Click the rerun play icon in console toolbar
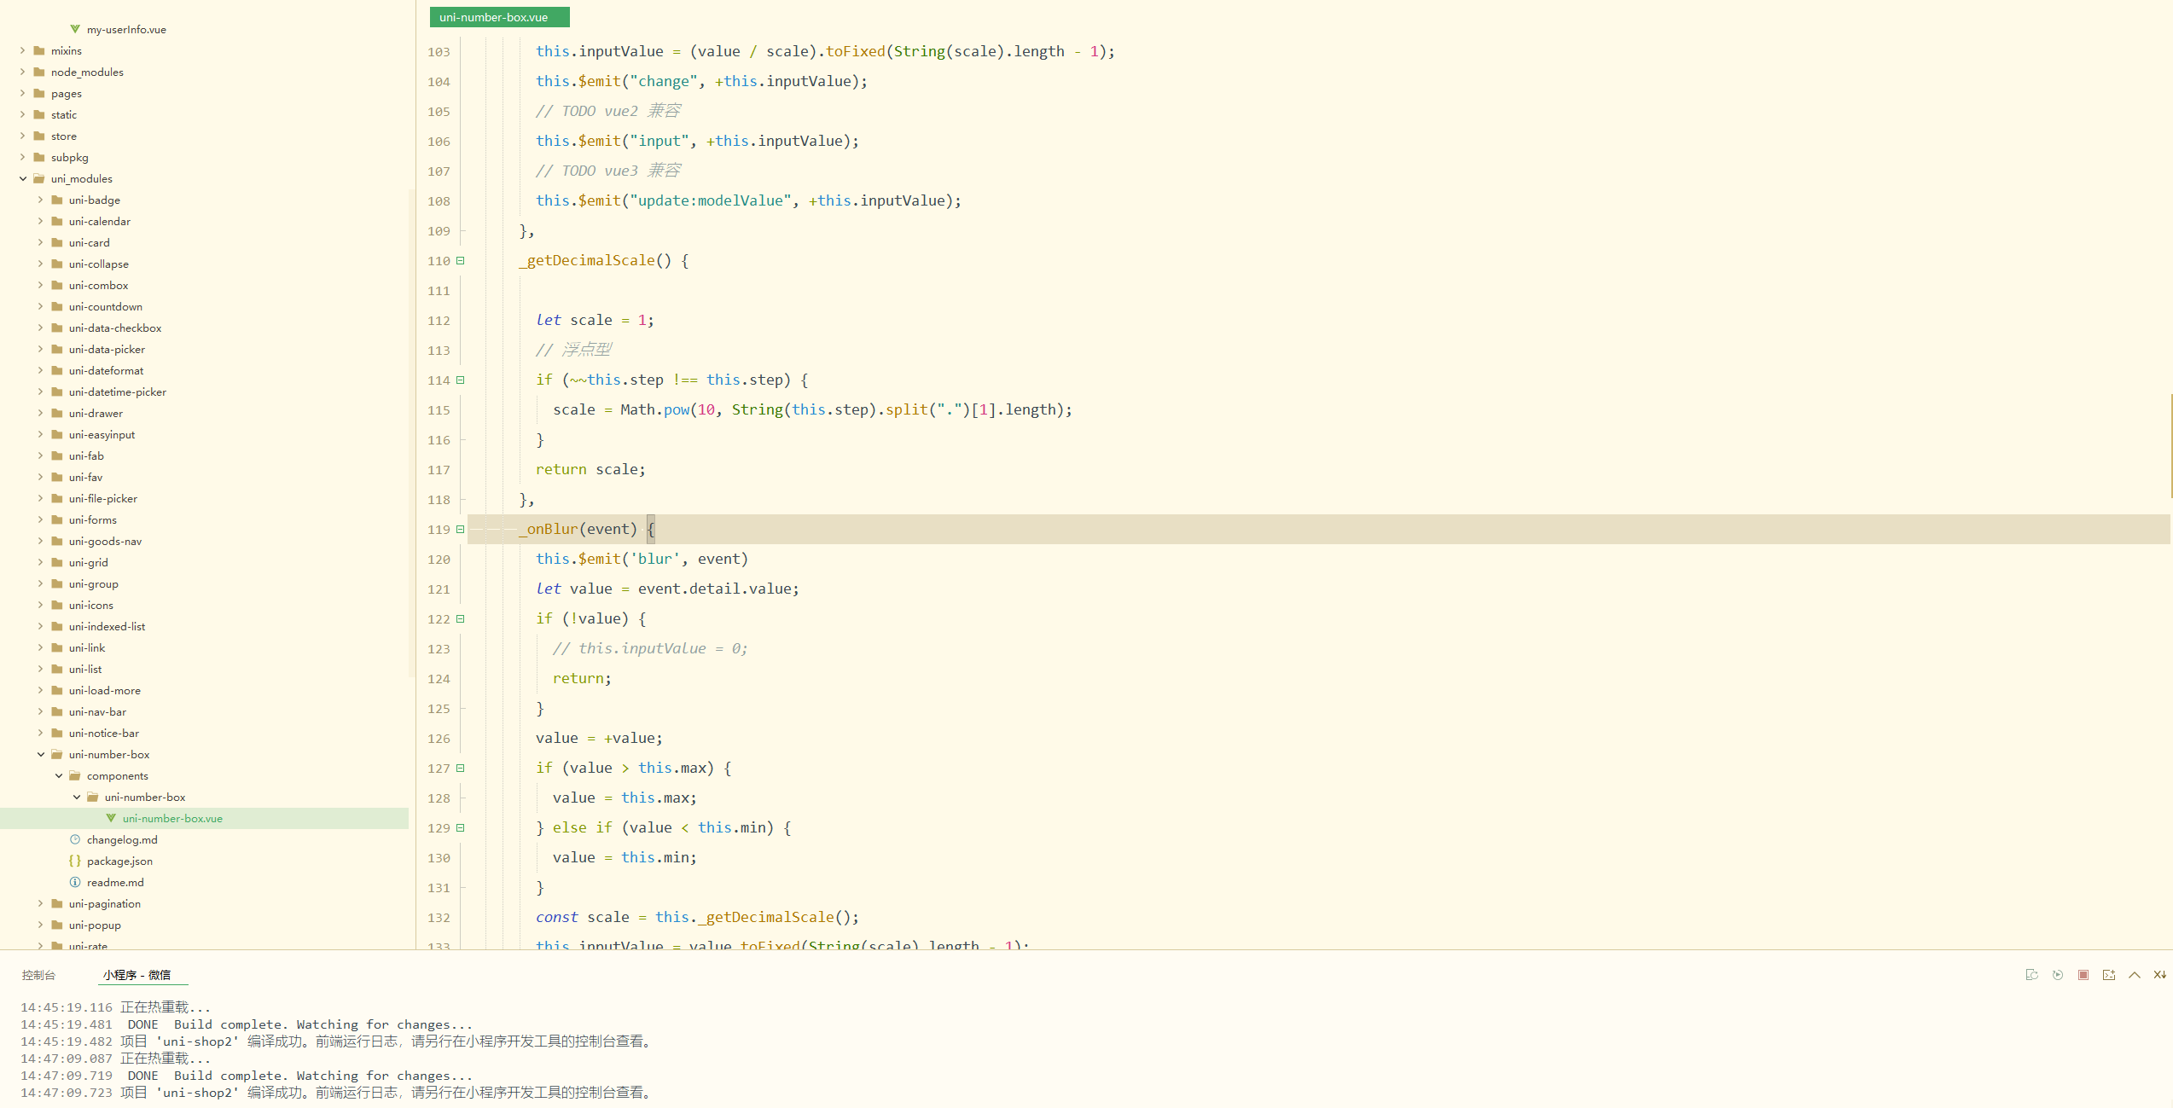This screenshot has width=2173, height=1108. tap(2057, 975)
